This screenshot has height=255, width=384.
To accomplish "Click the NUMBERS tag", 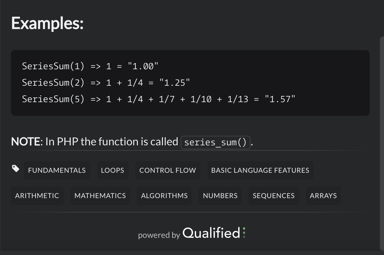I will (220, 195).
